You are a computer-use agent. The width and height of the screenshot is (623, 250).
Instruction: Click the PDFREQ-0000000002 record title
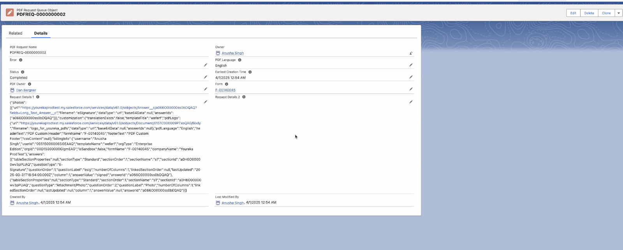[x=41, y=14]
